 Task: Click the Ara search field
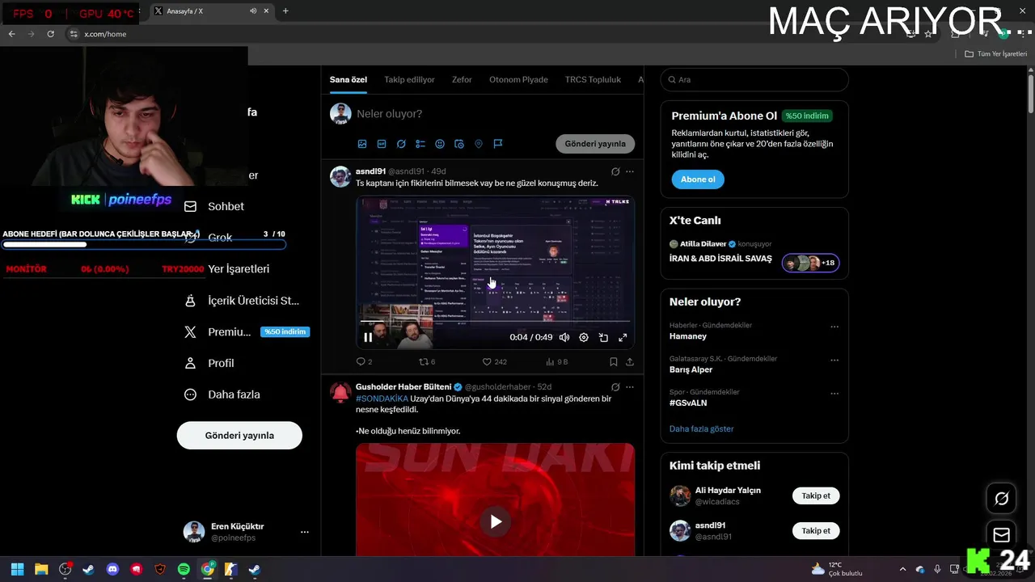754,80
